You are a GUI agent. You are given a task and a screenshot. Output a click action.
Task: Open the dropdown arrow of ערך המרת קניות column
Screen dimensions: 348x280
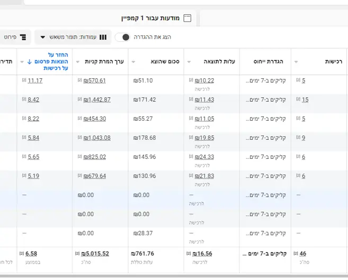78,62
